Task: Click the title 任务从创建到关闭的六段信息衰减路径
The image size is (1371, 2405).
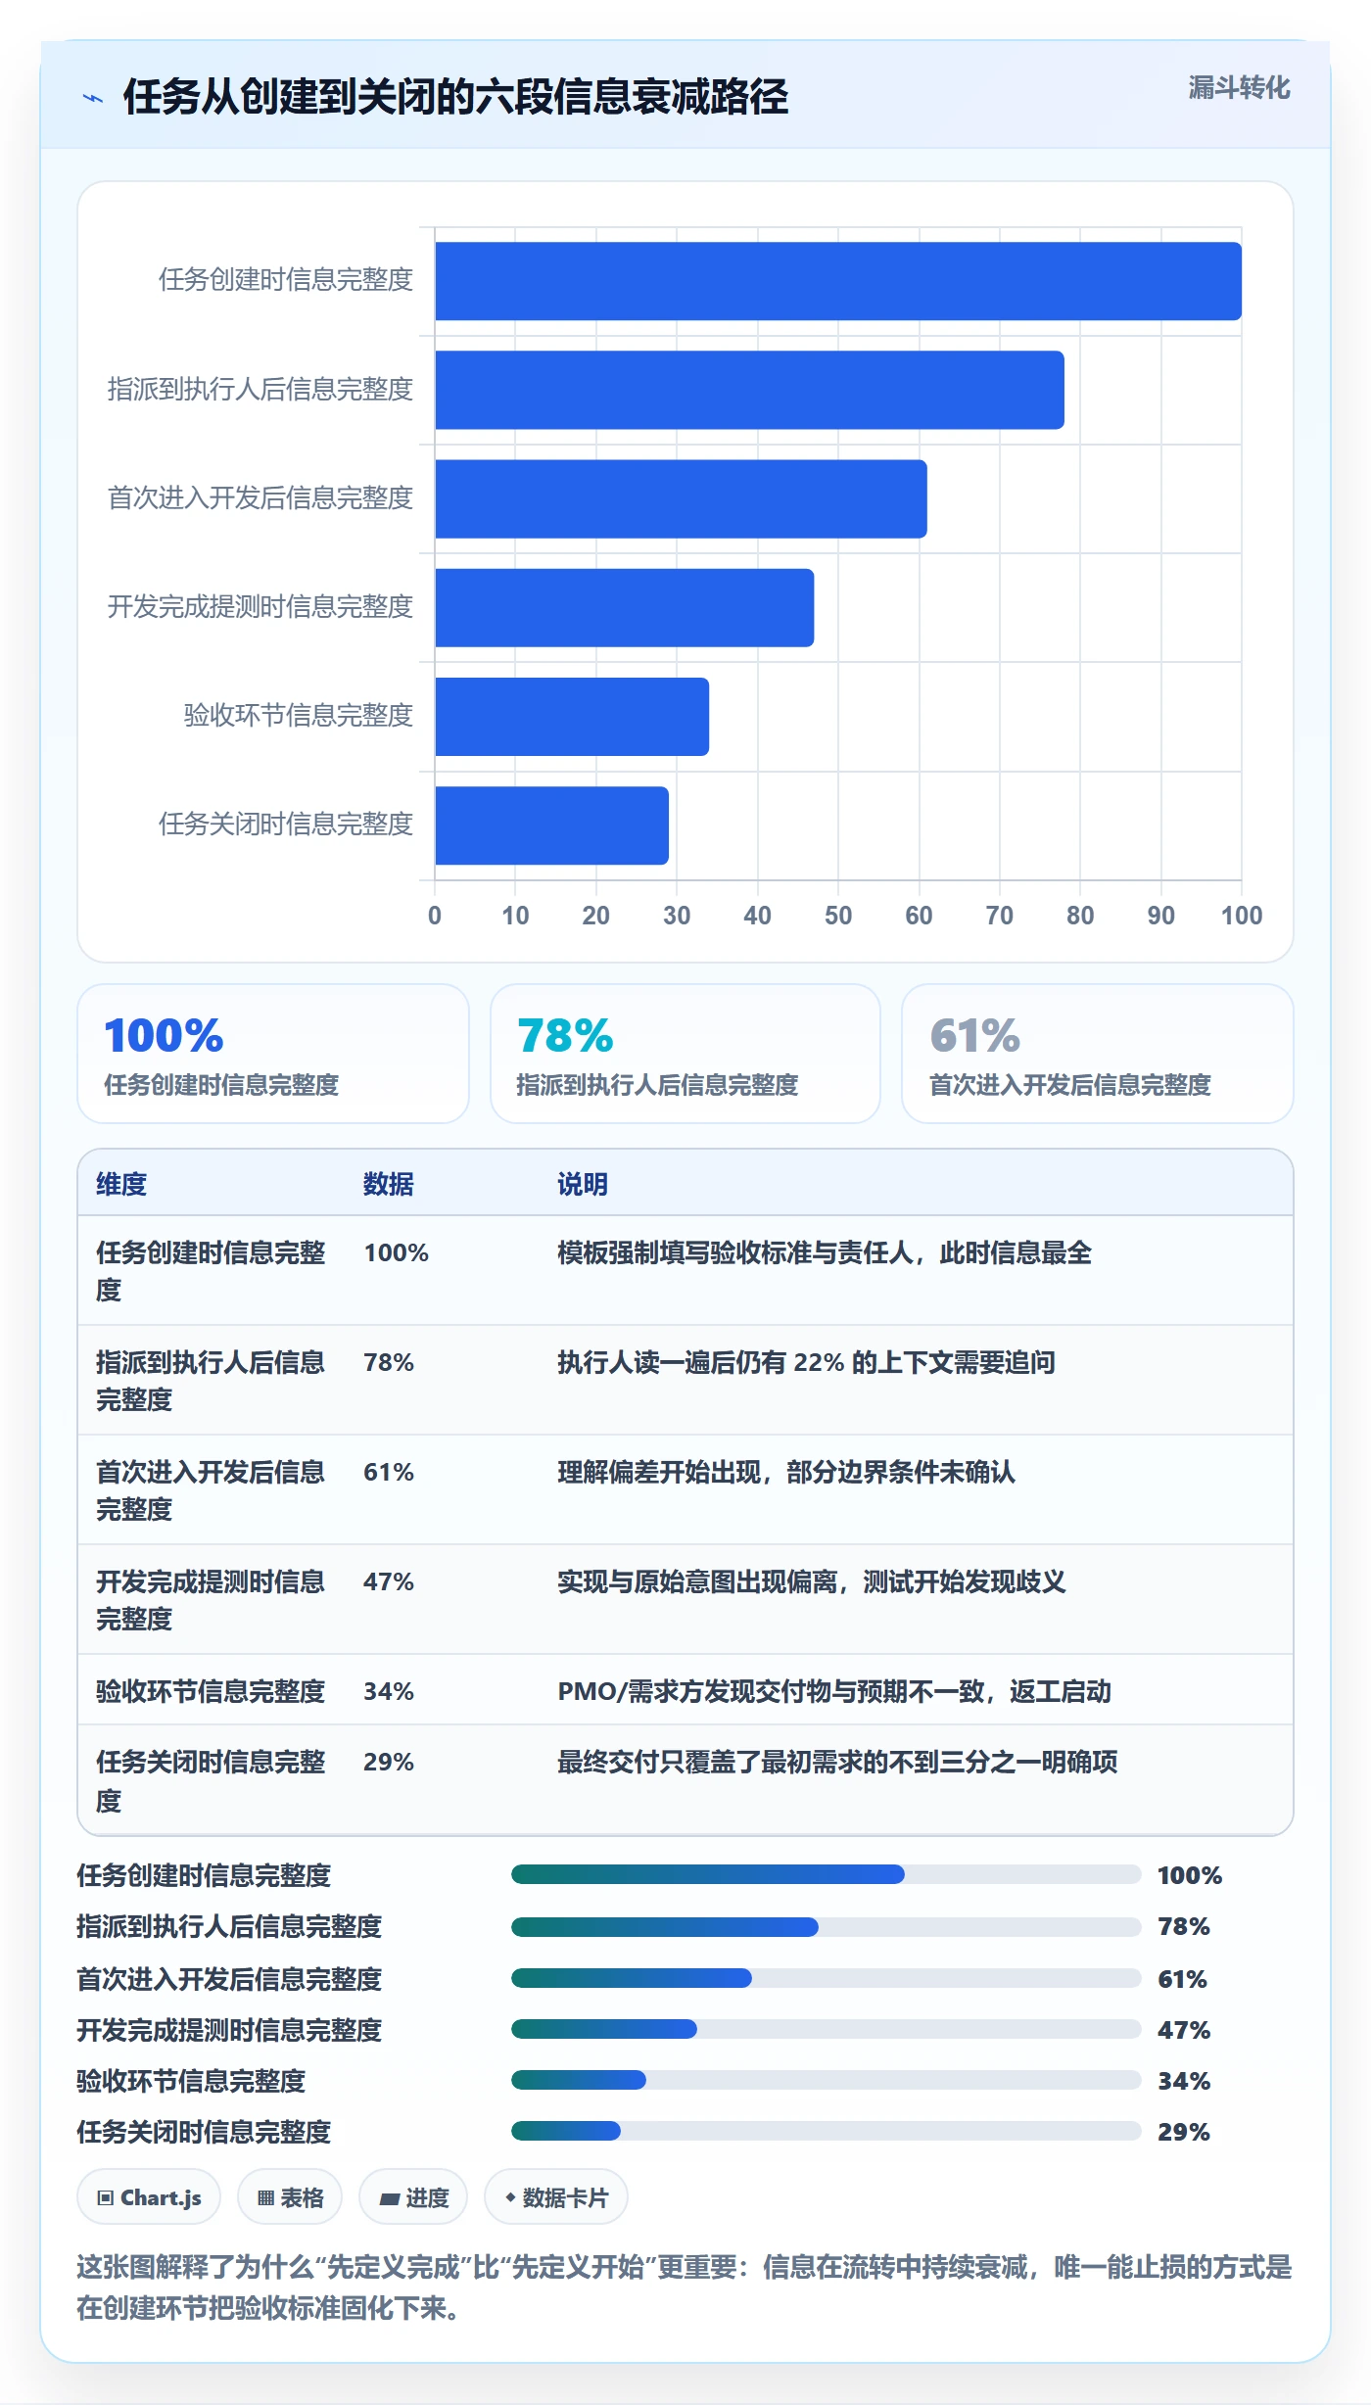Action: coord(455,97)
